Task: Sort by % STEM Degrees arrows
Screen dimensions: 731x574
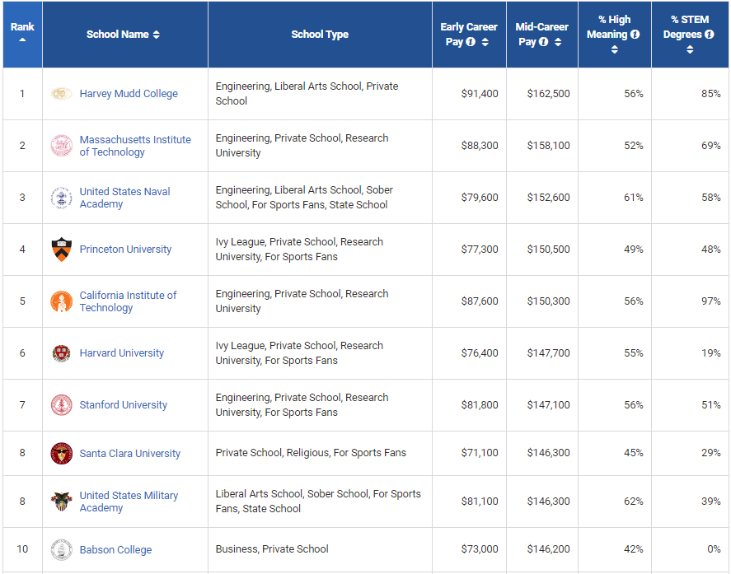Action: [689, 49]
